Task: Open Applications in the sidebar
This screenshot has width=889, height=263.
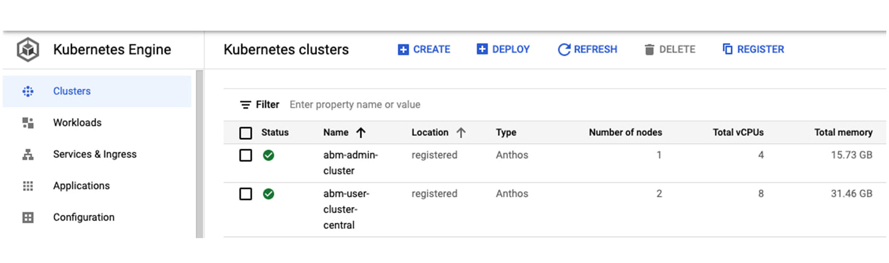Action: [x=97, y=186]
